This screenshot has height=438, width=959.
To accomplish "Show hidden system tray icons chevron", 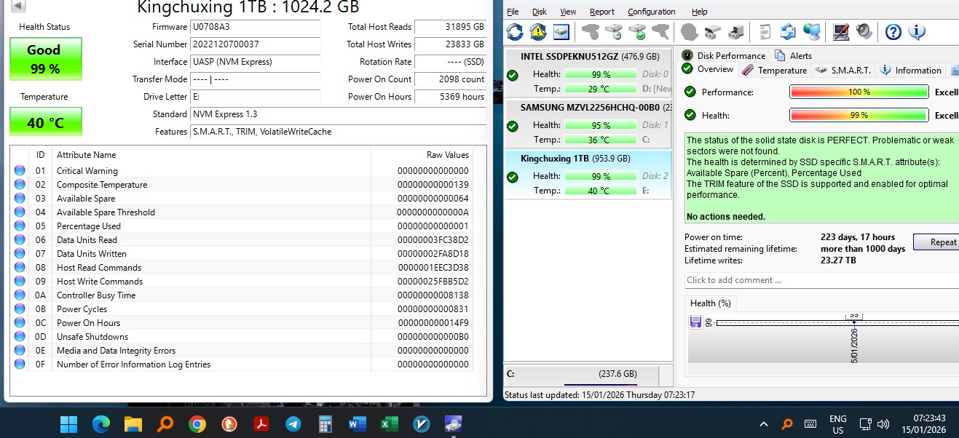I will tap(763, 424).
